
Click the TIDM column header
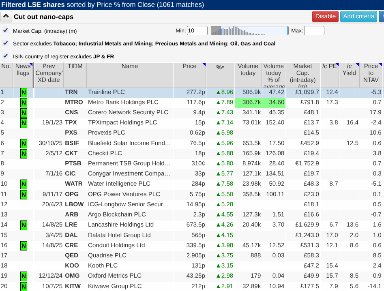pyautogui.click(x=75, y=75)
